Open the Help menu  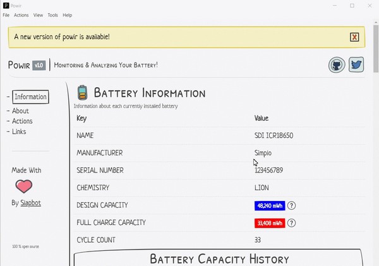point(67,15)
